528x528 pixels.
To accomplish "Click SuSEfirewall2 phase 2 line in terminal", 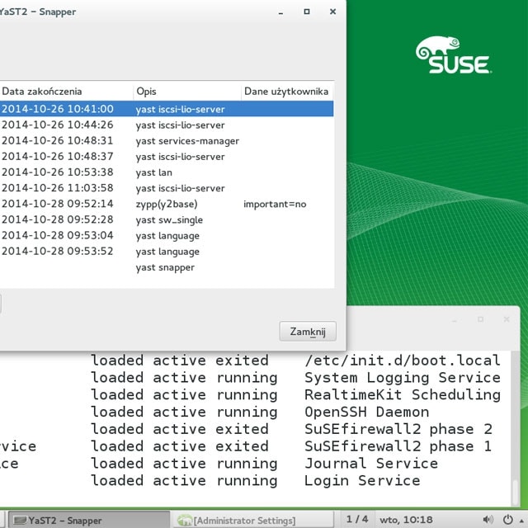I will [398, 429].
